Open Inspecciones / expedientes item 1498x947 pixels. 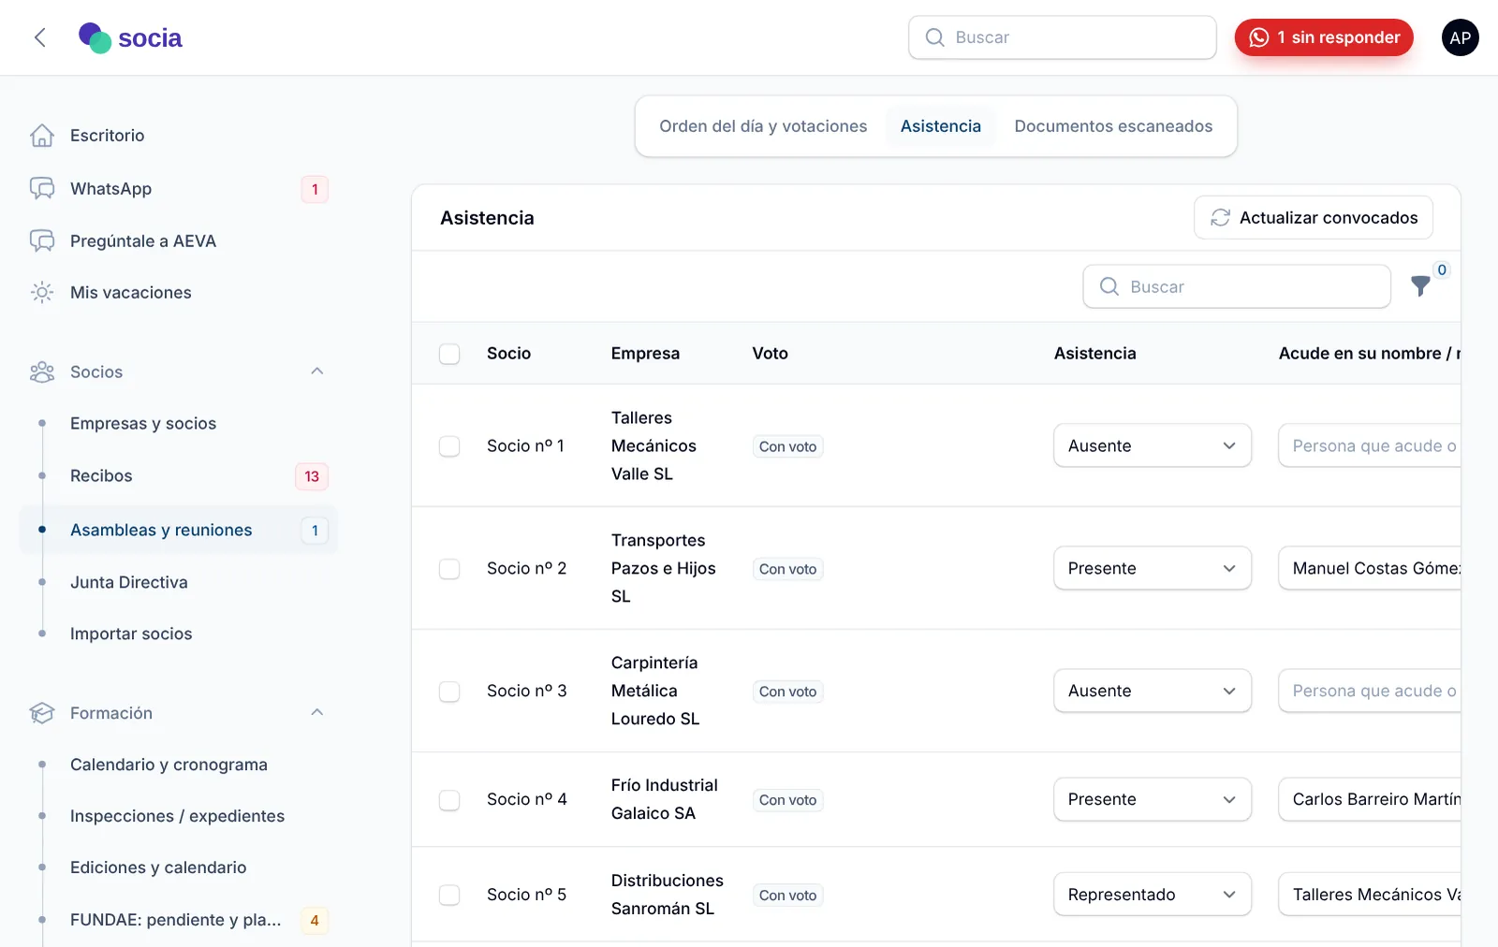coord(177,816)
